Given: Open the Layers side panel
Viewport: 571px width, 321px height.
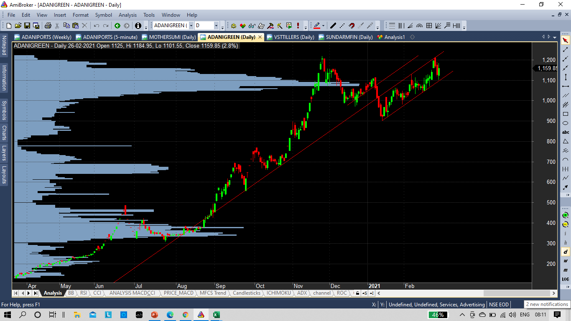Looking at the screenshot, I should click(x=4, y=153).
